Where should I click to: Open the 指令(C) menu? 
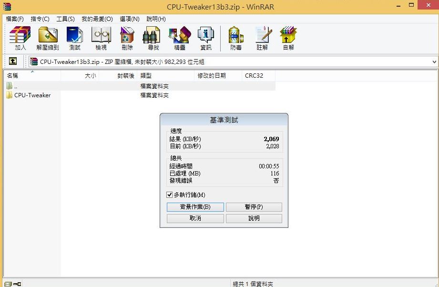[40, 19]
